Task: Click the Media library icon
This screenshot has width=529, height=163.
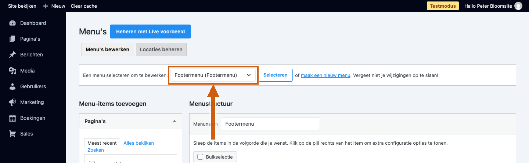Action: click(x=12, y=71)
